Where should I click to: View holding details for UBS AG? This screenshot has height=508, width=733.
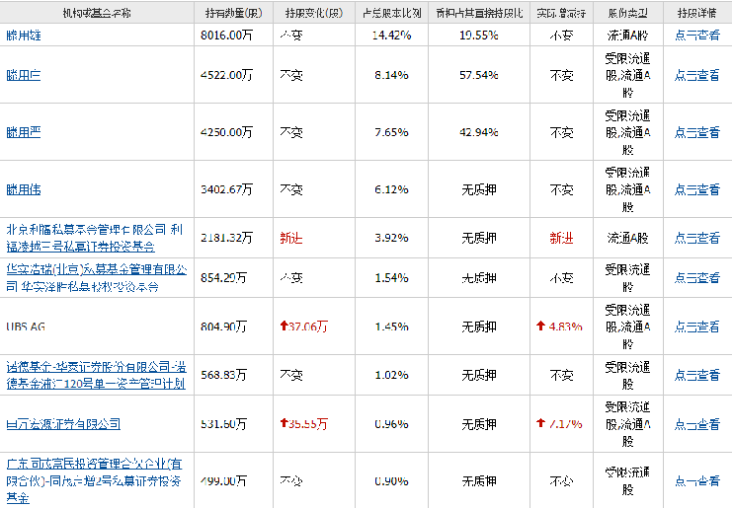click(x=696, y=327)
